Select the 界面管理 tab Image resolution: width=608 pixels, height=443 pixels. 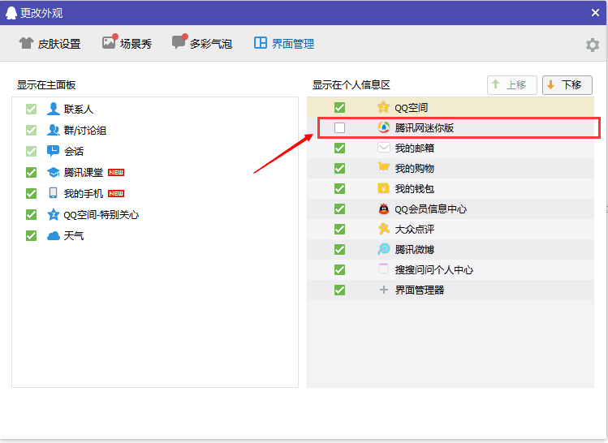click(284, 44)
